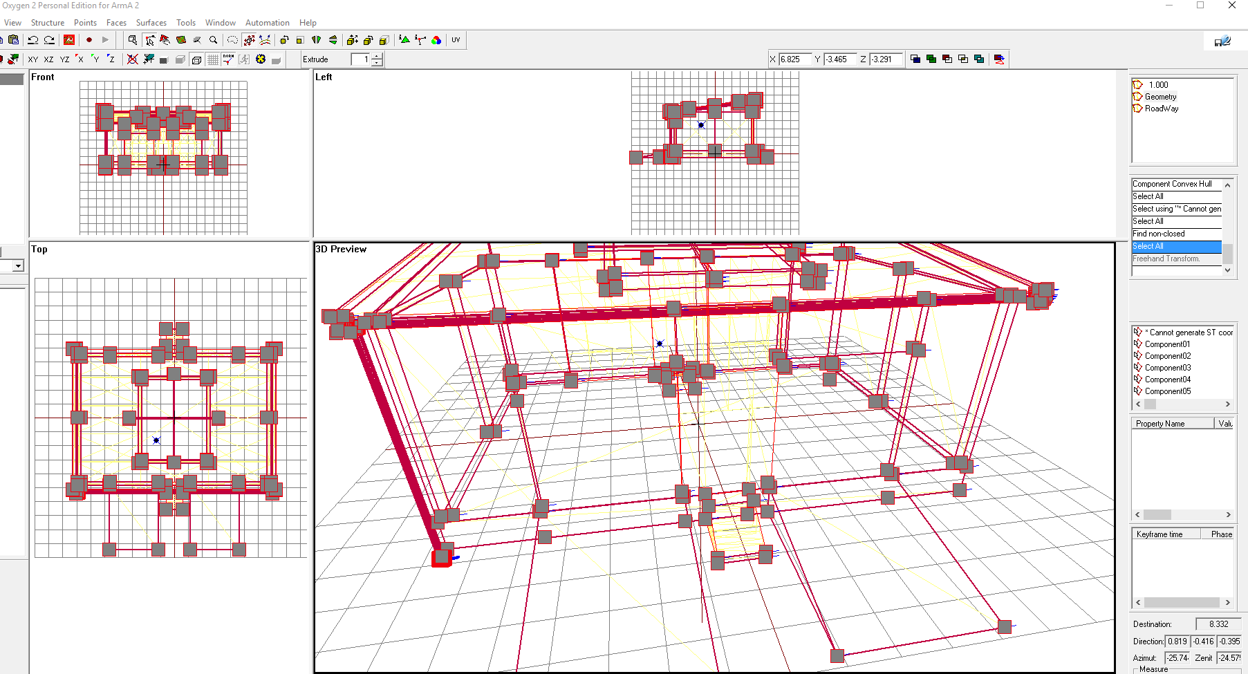Open the Faces menu

(116, 23)
